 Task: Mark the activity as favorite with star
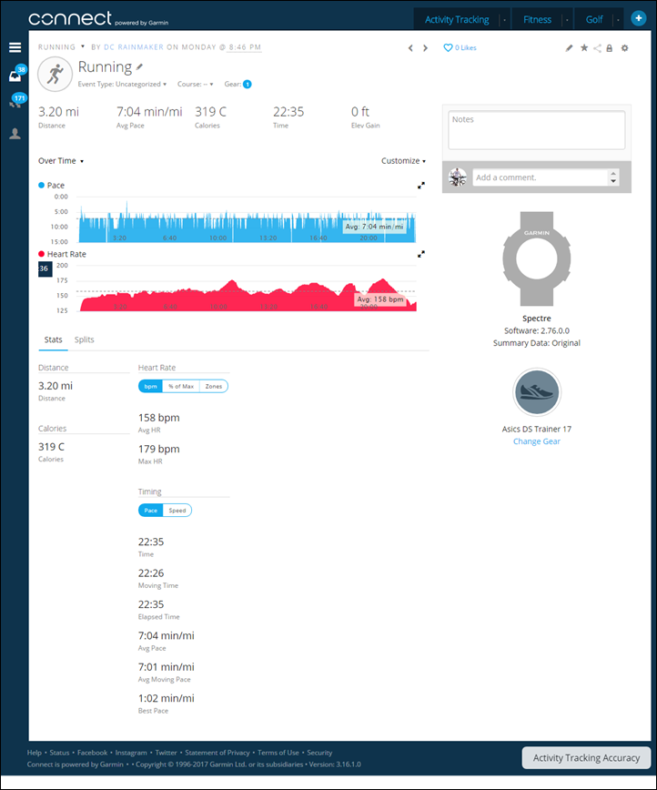click(583, 48)
